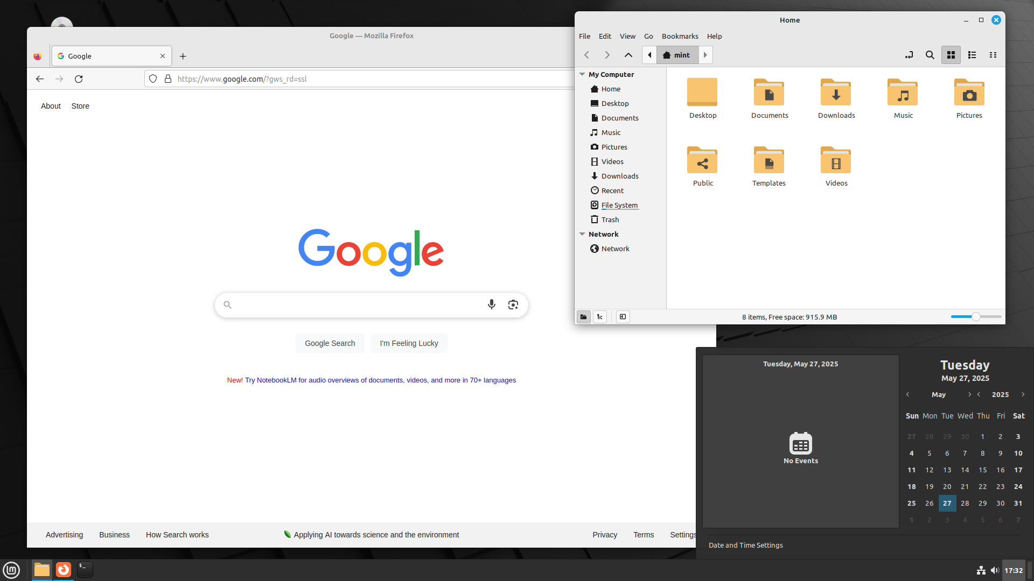The image size is (1034, 581).
Task: Open Linux Mint start menu
Action: click(11, 570)
